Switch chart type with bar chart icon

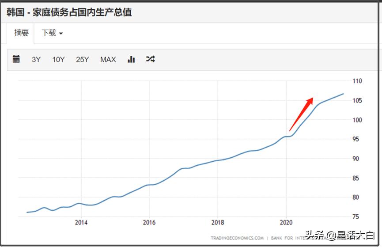click(131, 59)
